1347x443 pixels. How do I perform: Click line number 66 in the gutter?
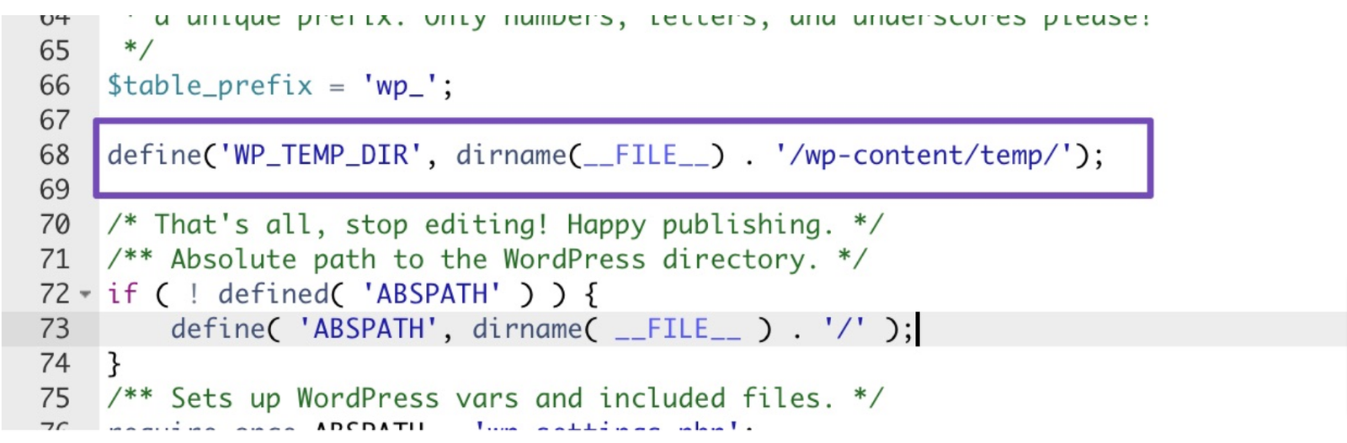55,85
